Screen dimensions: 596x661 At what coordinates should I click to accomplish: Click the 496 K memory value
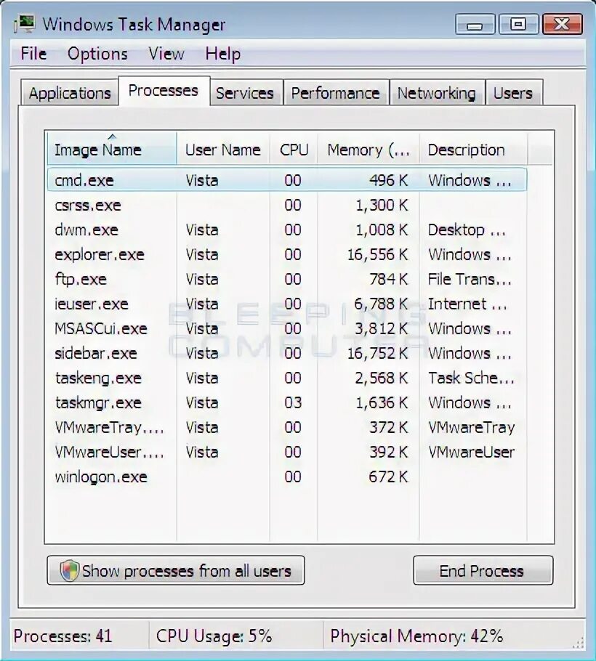[388, 180]
